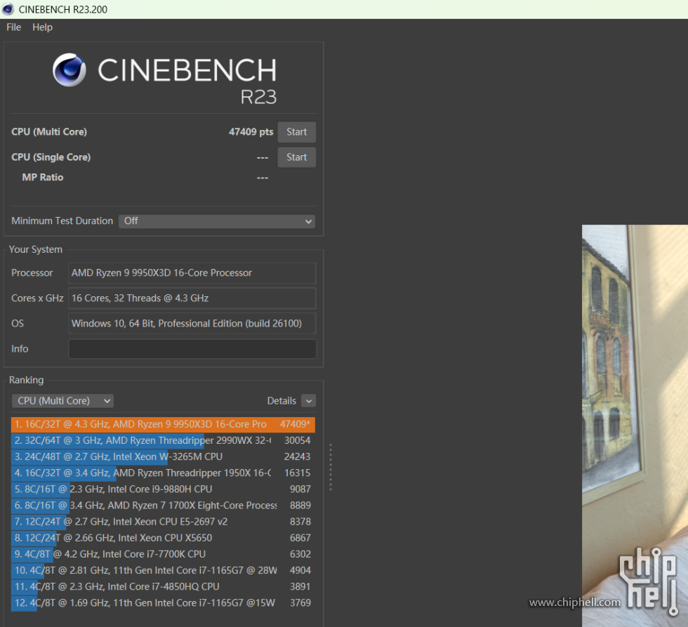Select ranking row i7-1165G7 @ 28W

163,570
